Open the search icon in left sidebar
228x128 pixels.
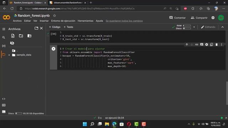tap(4, 38)
